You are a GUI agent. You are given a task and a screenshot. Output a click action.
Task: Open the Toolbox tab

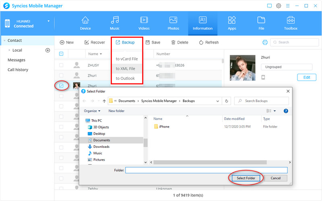pyautogui.click(x=291, y=23)
